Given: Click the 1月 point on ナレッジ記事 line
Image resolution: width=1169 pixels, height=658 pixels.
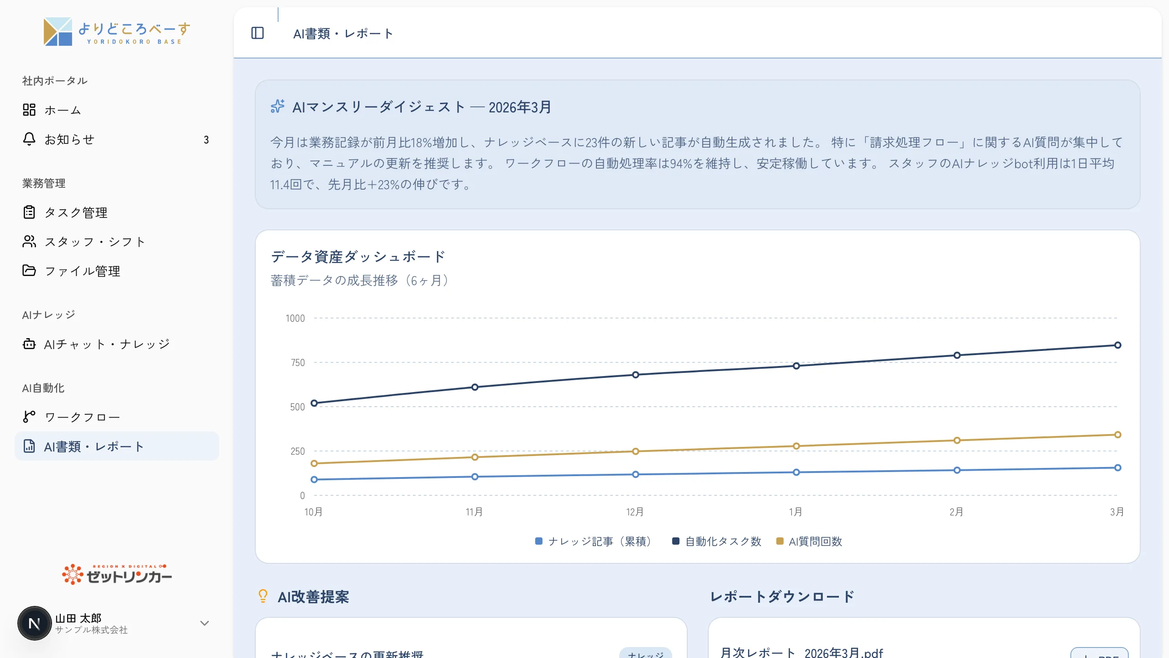Looking at the screenshot, I should point(796,472).
